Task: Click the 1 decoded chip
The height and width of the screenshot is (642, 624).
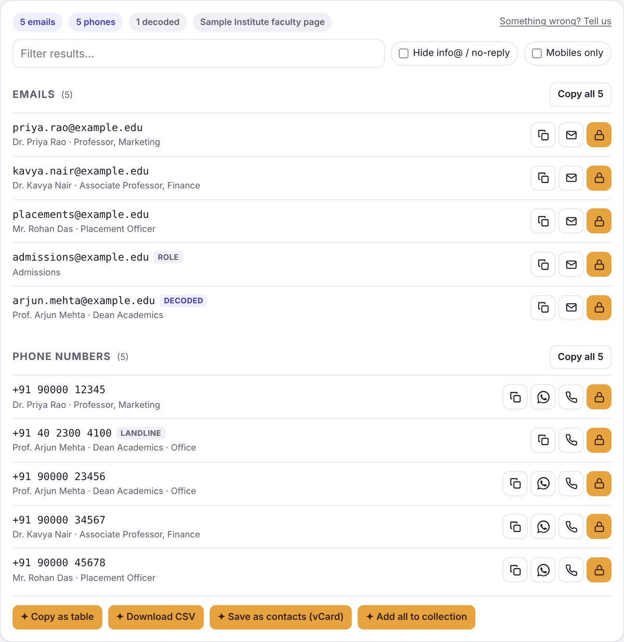Action: tap(158, 22)
